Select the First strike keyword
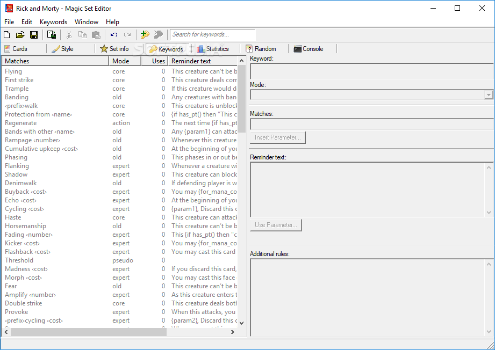Image resolution: width=495 pixels, height=350 pixels. (x=119, y=80)
